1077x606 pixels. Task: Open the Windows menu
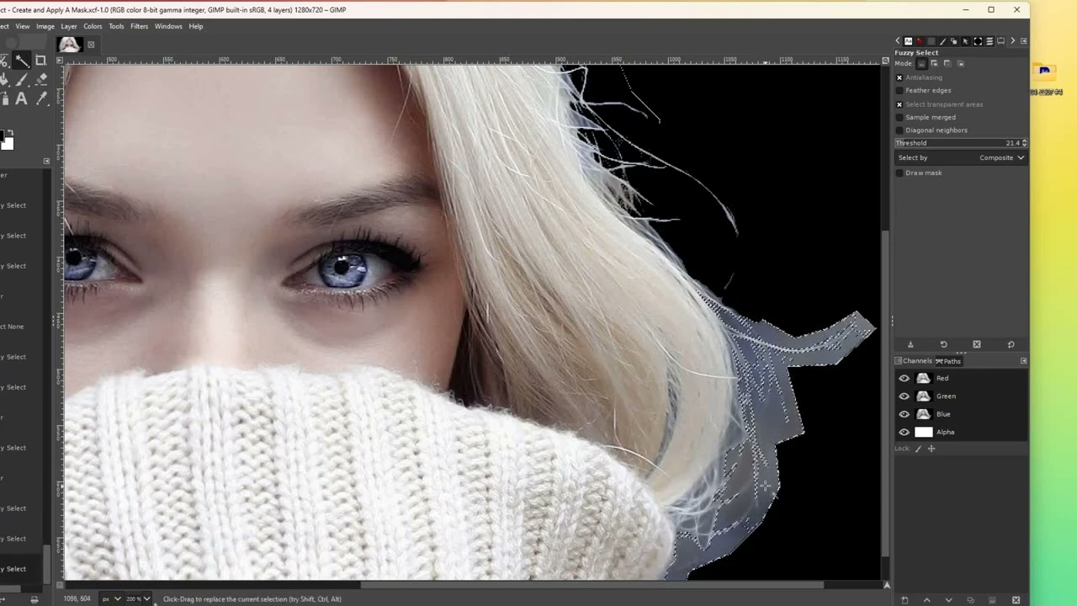(x=168, y=26)
